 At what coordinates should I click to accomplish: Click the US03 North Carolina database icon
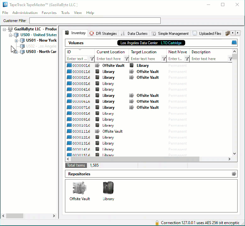coord(22,52)
